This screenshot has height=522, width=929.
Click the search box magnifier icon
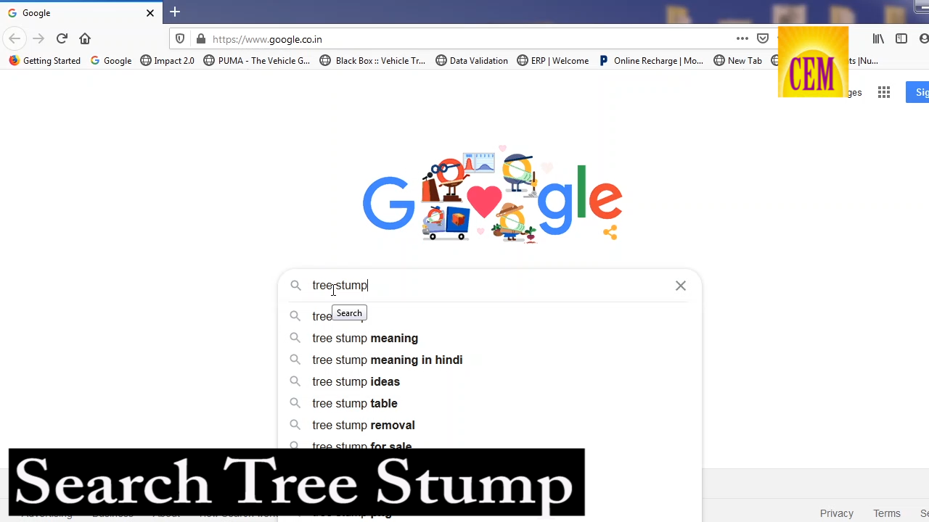click(x=295, y=286)
